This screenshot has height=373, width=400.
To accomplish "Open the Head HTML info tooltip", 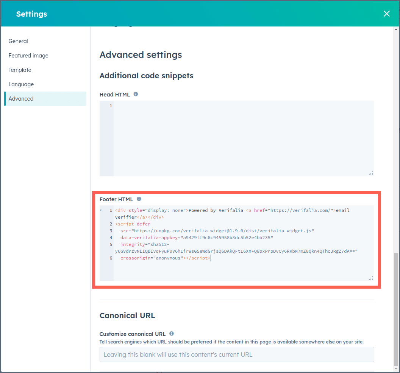I will (136, 94).
